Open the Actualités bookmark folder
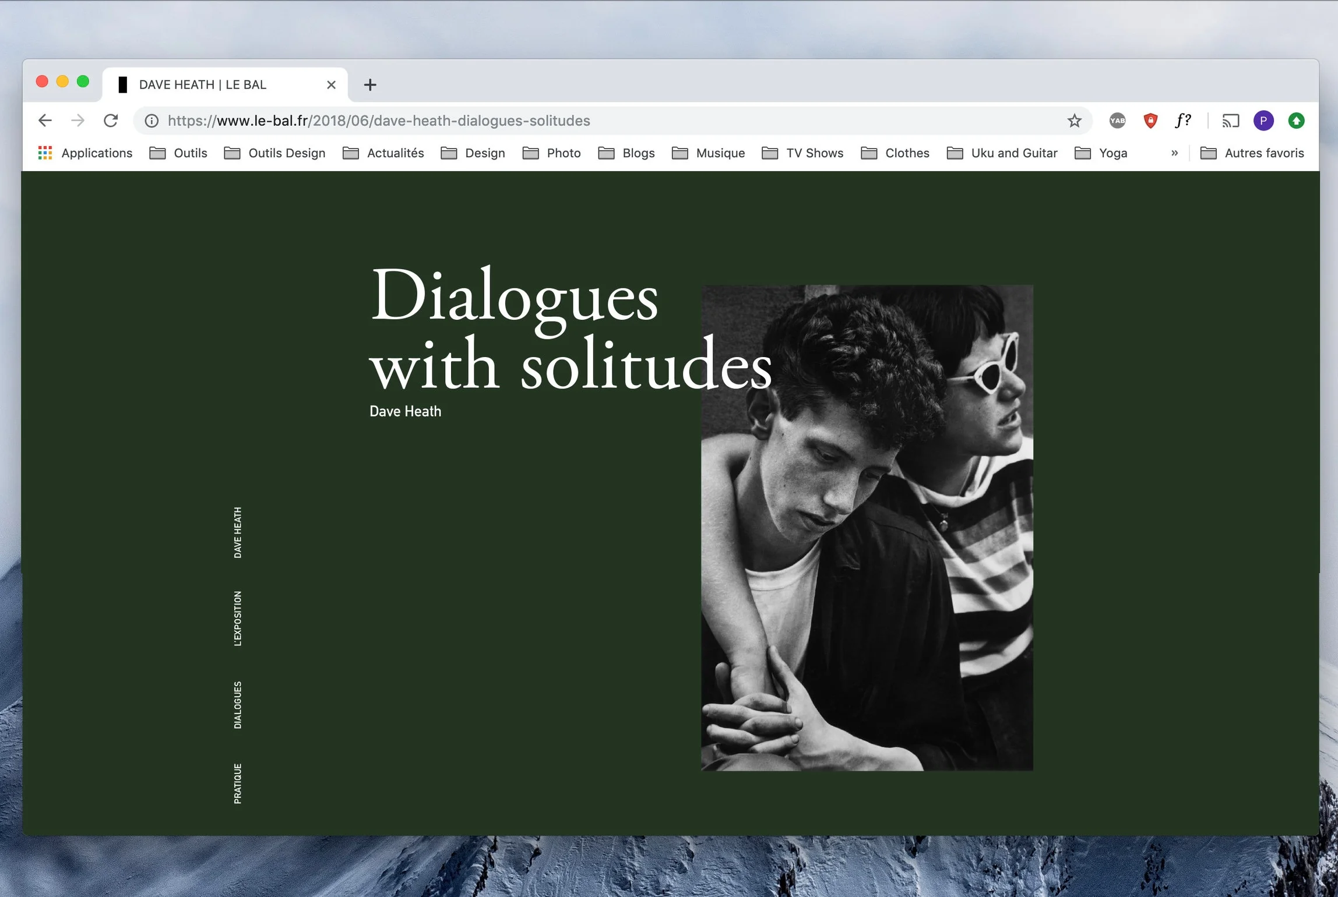1338x897 pixels. [x=383, y=153]
